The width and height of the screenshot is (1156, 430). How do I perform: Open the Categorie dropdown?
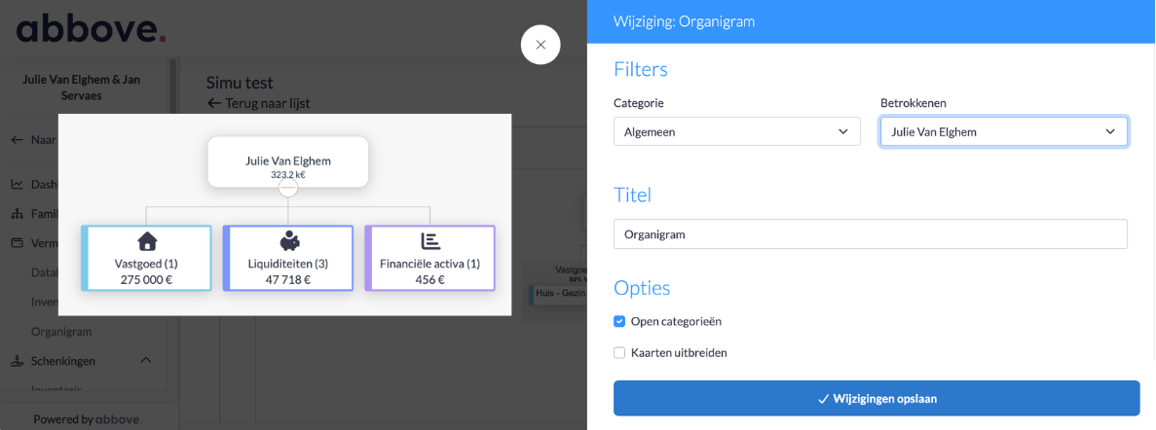click(x=736, y=131)
